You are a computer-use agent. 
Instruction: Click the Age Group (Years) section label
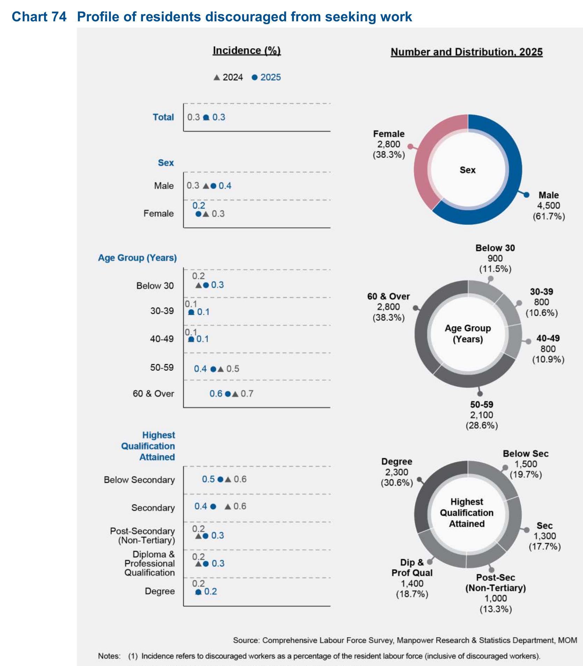[137, 258]
